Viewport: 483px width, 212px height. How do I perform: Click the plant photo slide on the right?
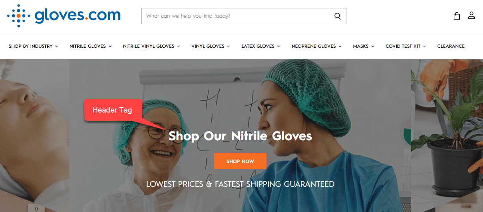click(447, 135)
